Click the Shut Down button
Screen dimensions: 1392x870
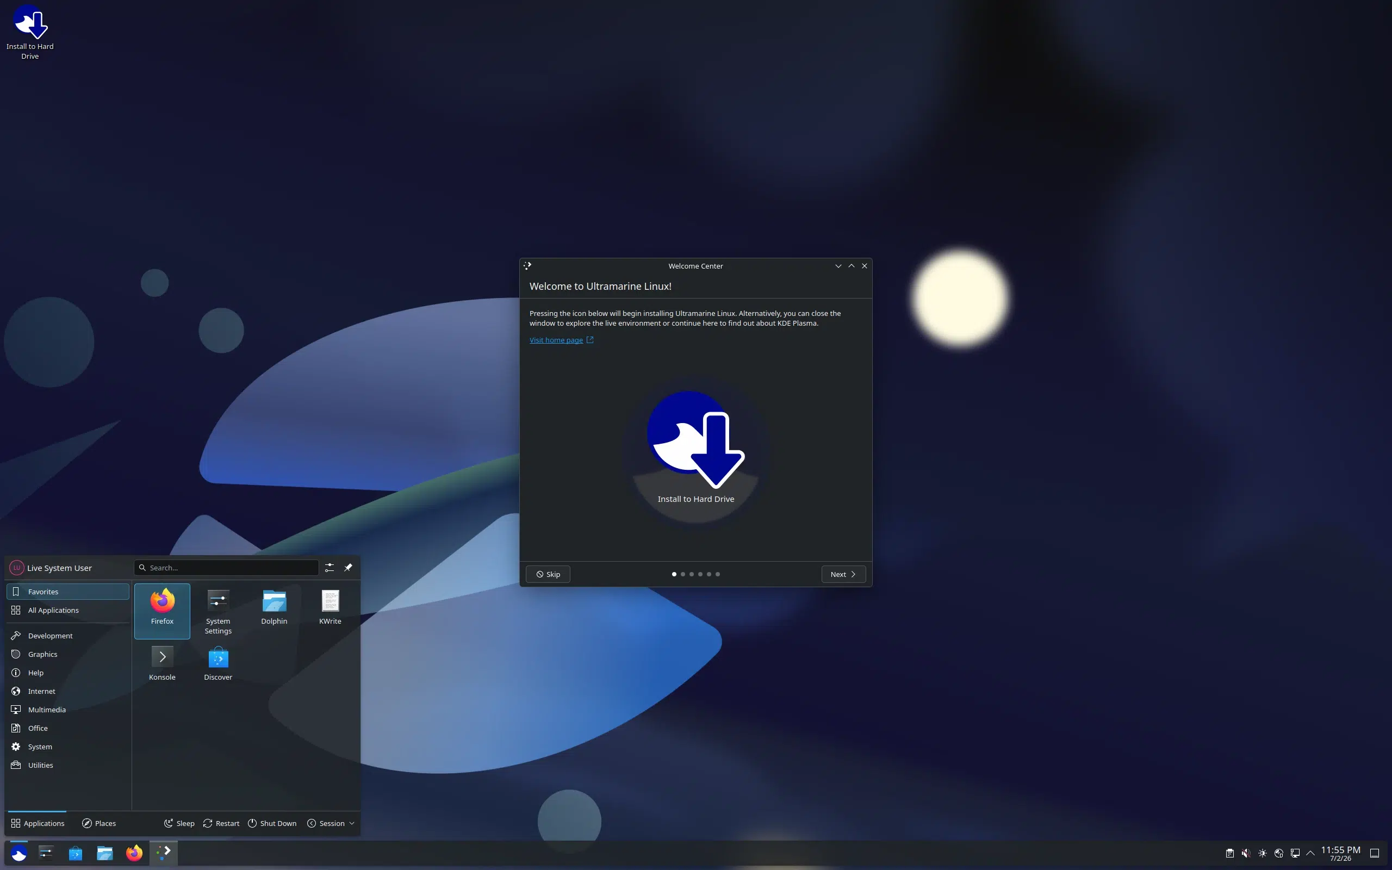272,823
